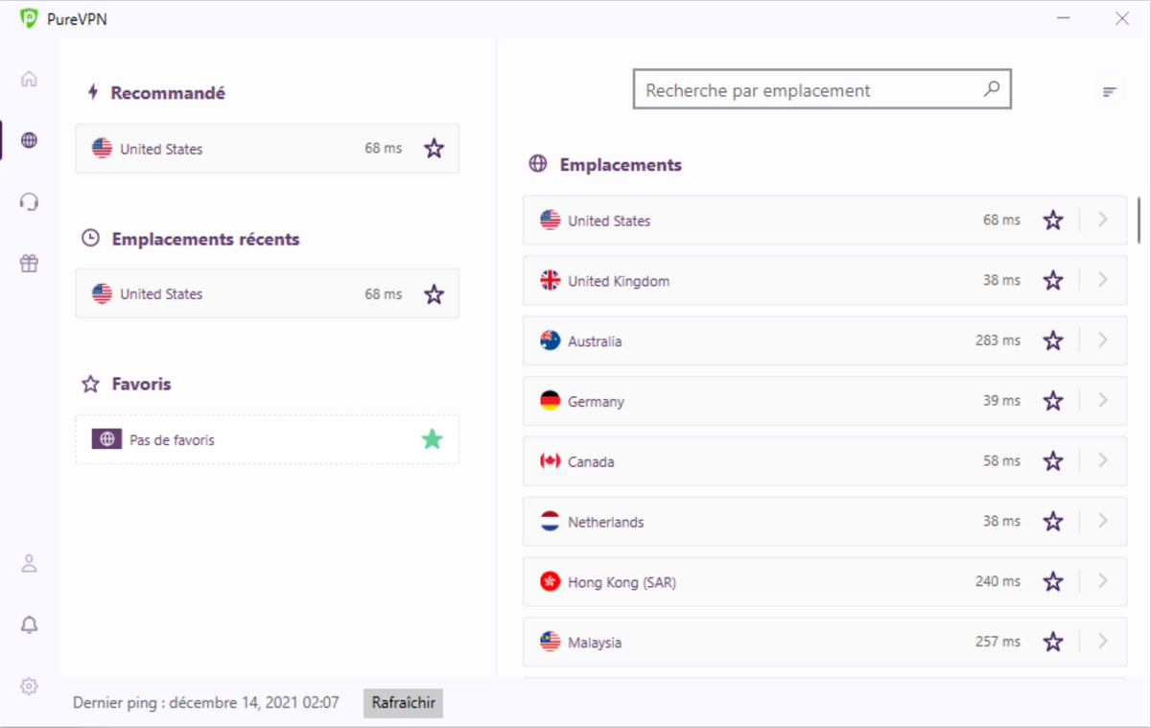Click the Germany flag icon
1151x728 pixels.
[x=551, y=401]
